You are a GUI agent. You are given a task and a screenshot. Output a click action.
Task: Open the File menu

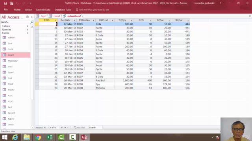[6, 9]
